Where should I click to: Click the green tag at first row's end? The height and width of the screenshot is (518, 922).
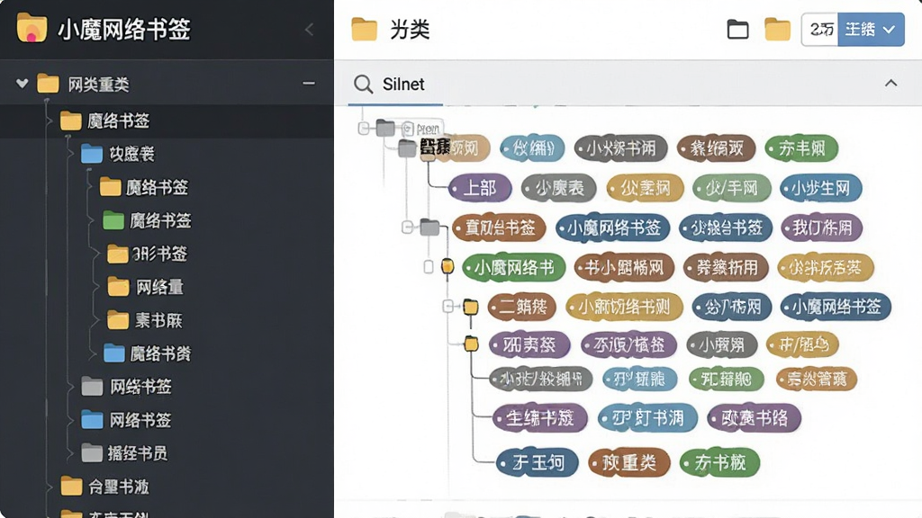click(x=801, y=148)
